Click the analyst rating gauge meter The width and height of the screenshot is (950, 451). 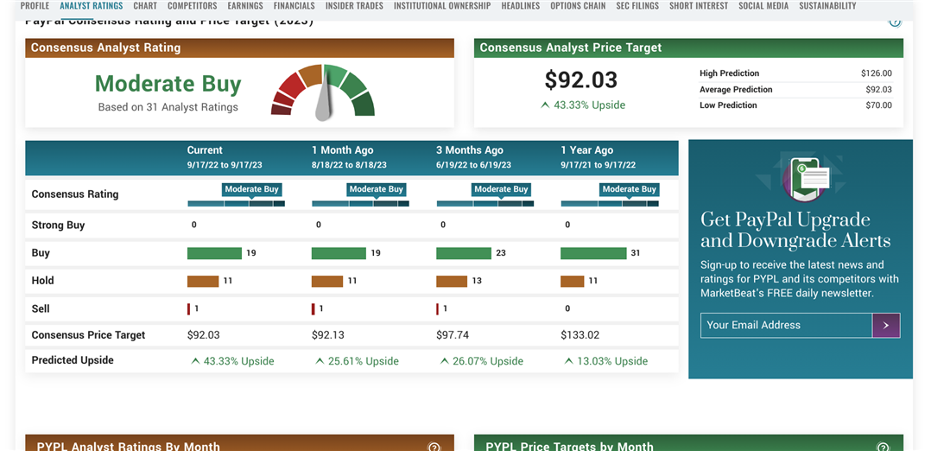pos(323,92)
